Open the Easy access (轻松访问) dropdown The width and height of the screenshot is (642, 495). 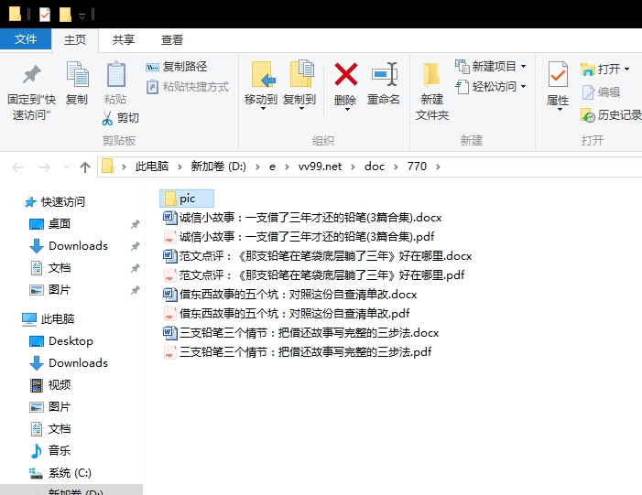491,87
